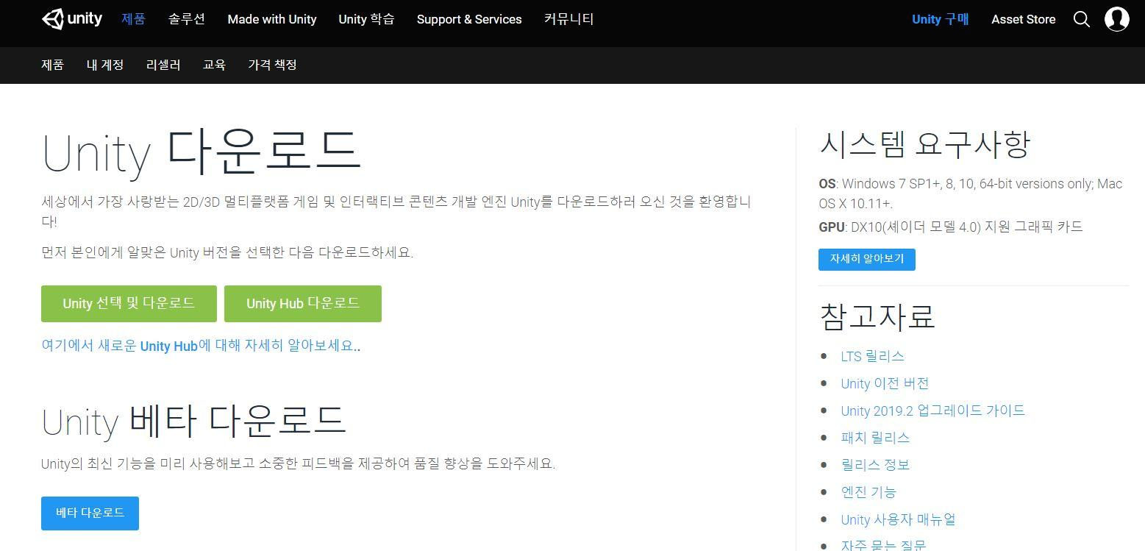This screenshot has width=1145, height=551.
Task: Open the LTS 릴리스 link
Action: 872,356
